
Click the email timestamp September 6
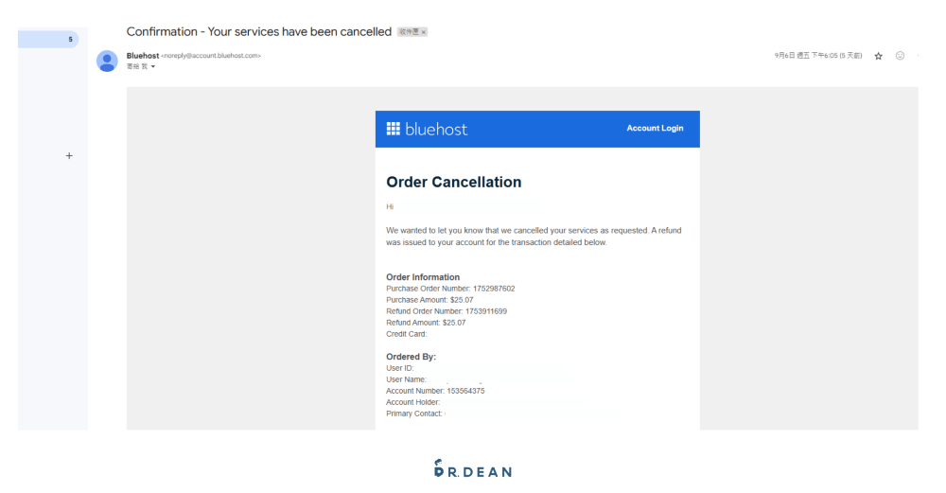(x=817, y=56)
